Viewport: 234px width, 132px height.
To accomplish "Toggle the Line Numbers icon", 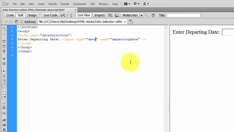I will point(4,71).
